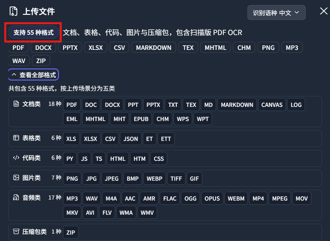The width and height of the screenshot is (330, 241).
Task: Click the PPT tag in 文档类
Action: click(133, 104)
